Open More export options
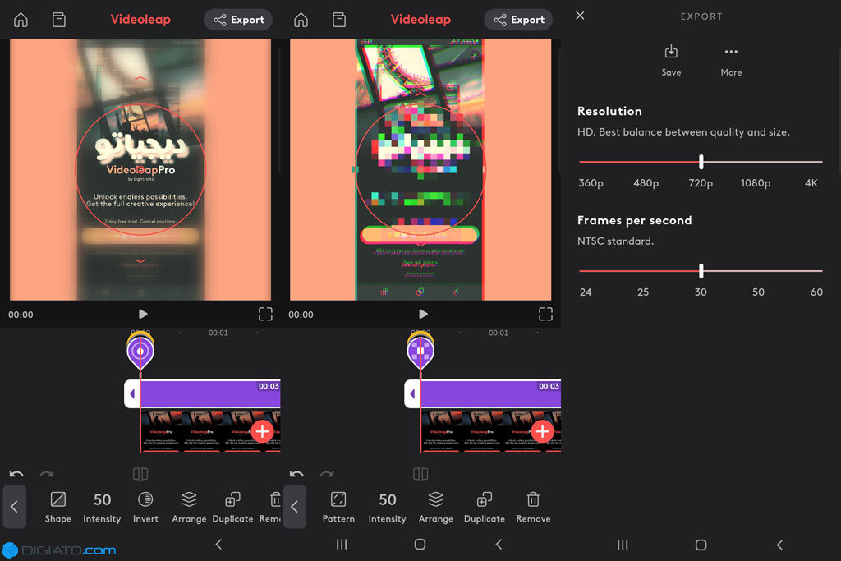 [731, 61]
